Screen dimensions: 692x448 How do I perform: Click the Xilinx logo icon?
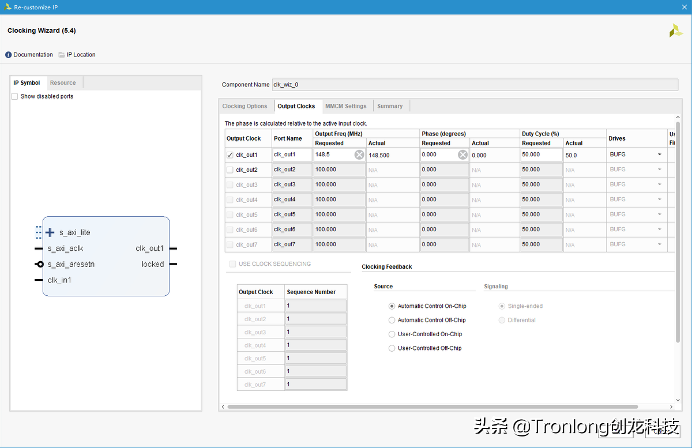pyautogui.click(x=676, y=31)
